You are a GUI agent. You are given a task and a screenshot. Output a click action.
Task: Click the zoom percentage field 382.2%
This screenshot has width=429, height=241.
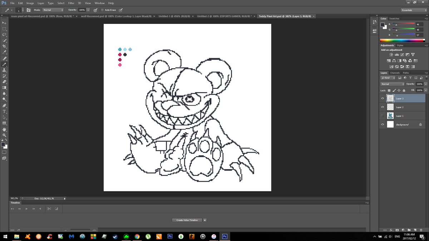pos(14,198)
